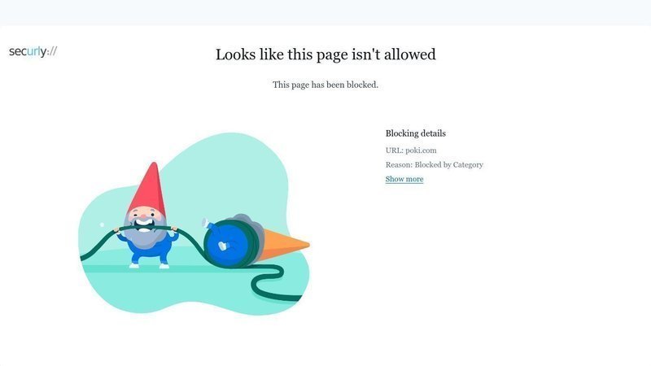
Task: Click the Blocking details heading
Action: 416,133
